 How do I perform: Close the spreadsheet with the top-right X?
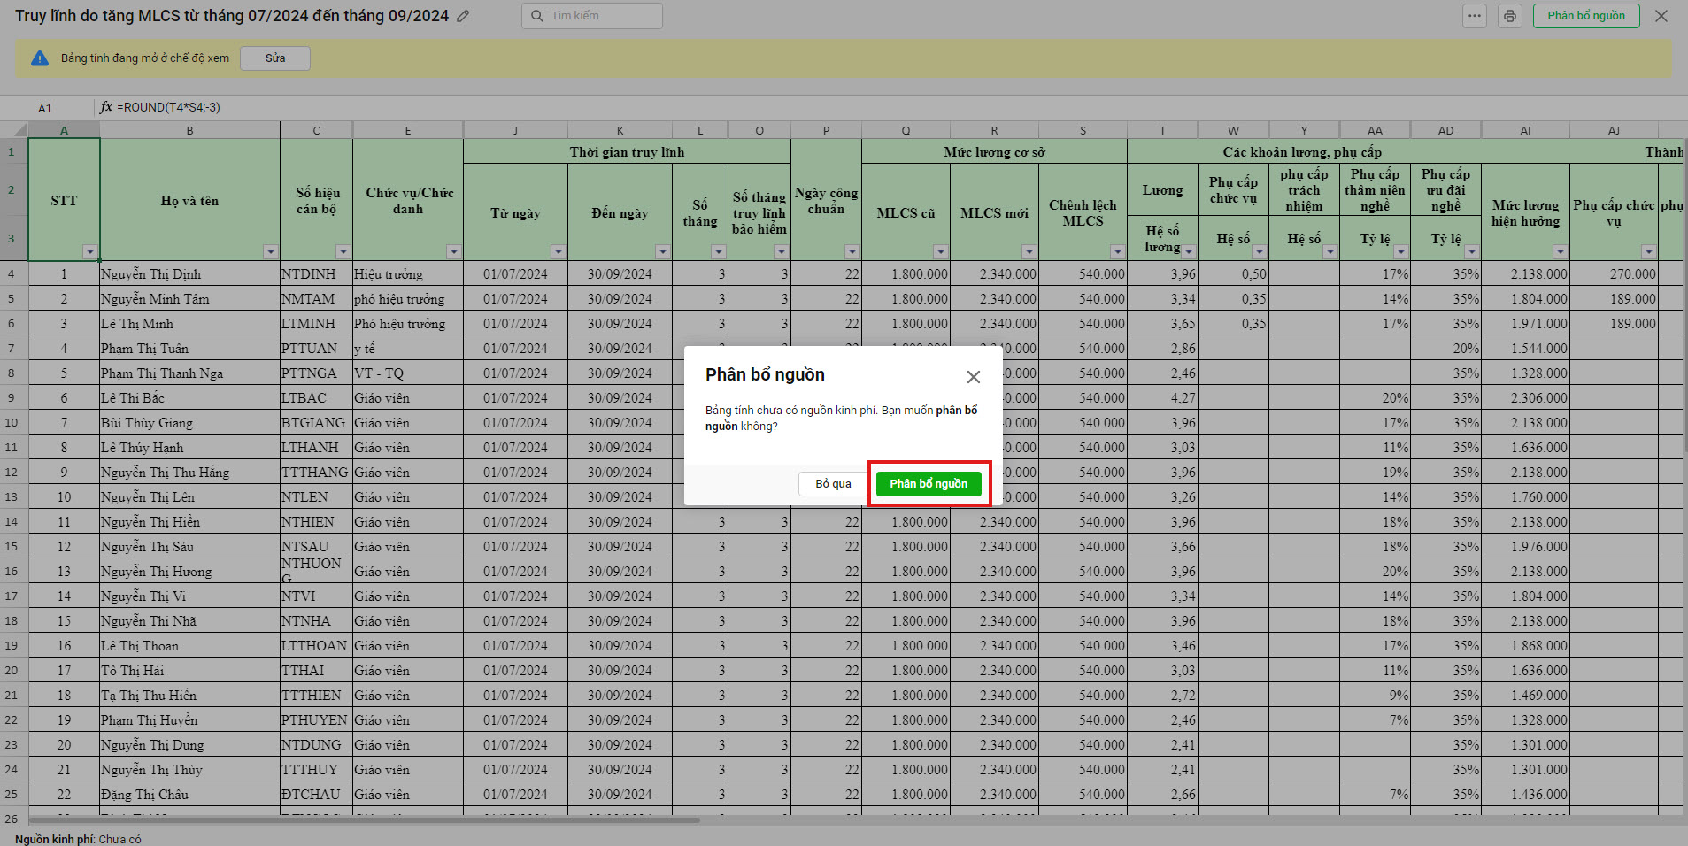point(1661,16)
